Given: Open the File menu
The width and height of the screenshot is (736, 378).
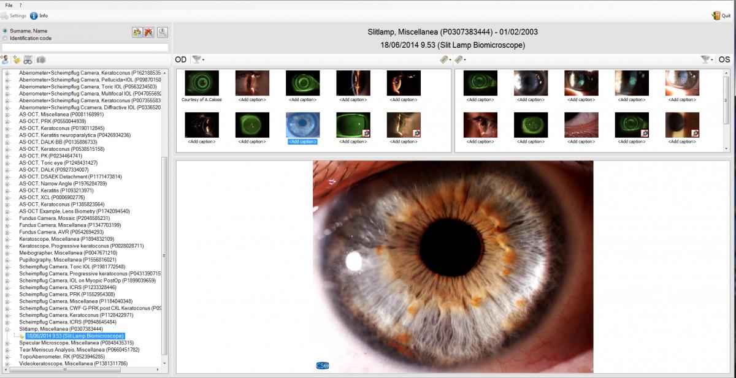Looking at the screenshot, I should (x=9, y=5).
